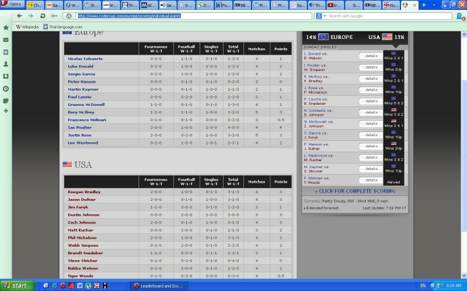
Task: Open the Extended forecast link
Action: pos(322,208)
